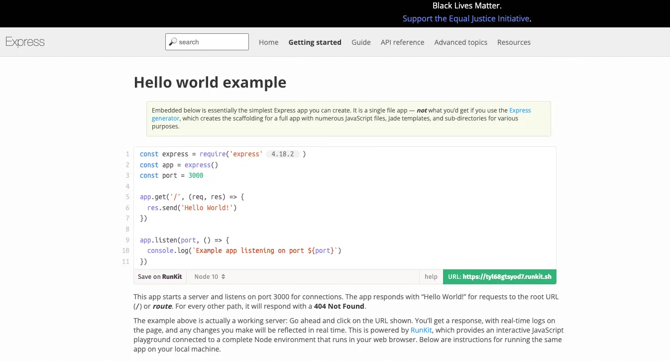Focus the search input field

point(207,42)
